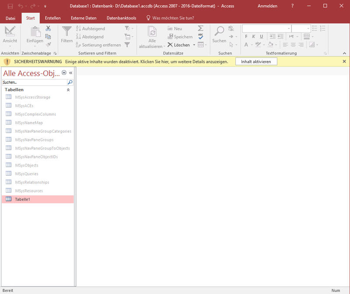This screenshot has width=350, height=294.
Task: Click Sortierung entfernen
Action: point(98,45)
